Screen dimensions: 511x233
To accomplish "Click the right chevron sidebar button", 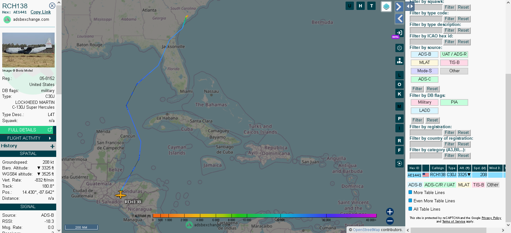I will point(399,7).
